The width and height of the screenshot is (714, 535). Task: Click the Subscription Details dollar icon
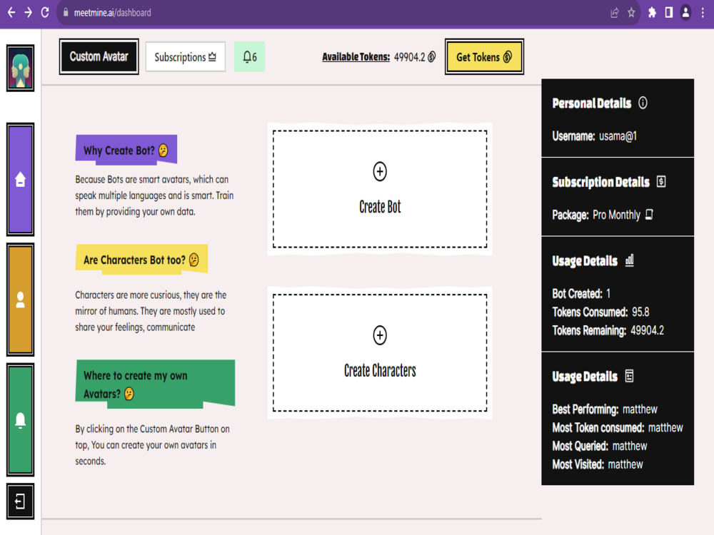click(x=661, y=181)
